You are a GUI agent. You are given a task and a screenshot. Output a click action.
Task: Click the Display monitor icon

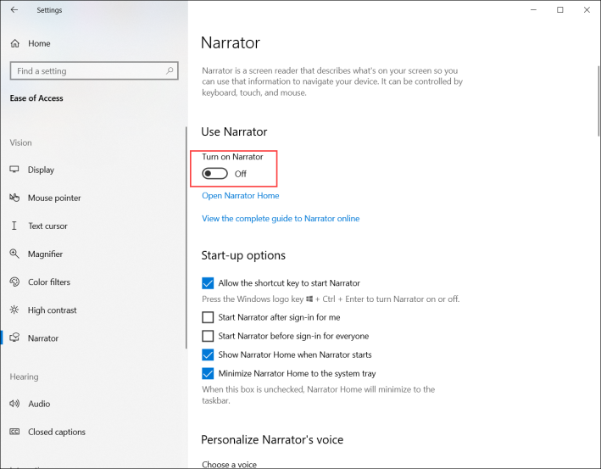tap(14, 170)
